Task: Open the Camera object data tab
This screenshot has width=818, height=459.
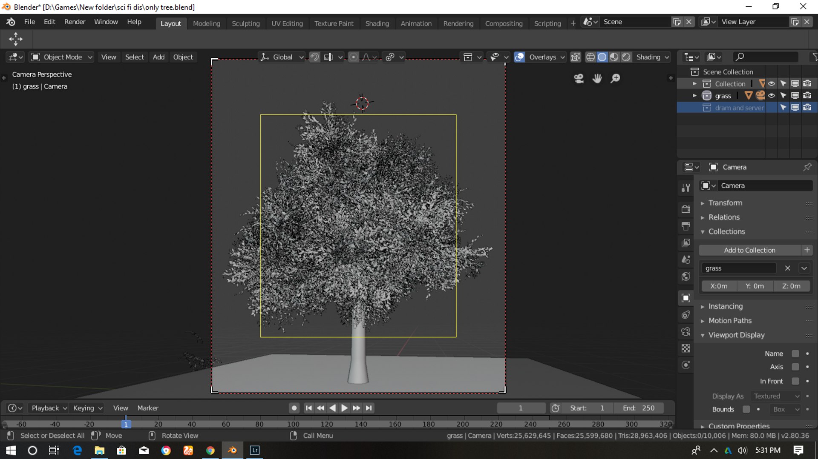Action: tap(686, 331)
